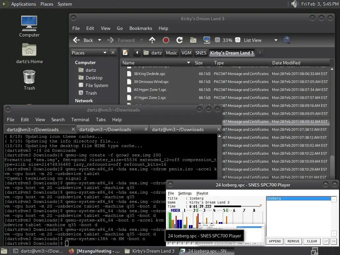This screenshot has height=255, width=340.
Task: Click the magnifier Search icon in toolbar
Action: (x=287, y=40)
